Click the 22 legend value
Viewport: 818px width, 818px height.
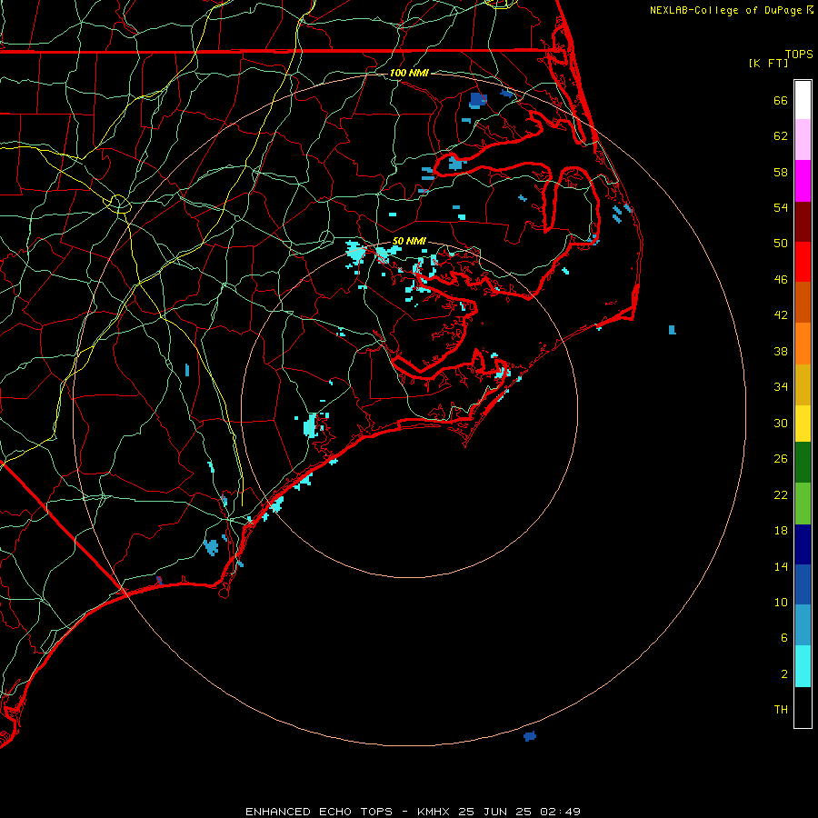(781, 494)
